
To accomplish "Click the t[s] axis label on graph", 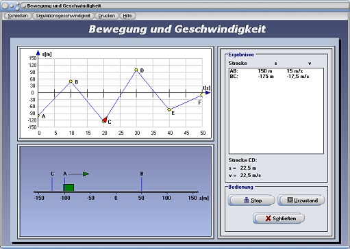I will (x=207, y=88).
